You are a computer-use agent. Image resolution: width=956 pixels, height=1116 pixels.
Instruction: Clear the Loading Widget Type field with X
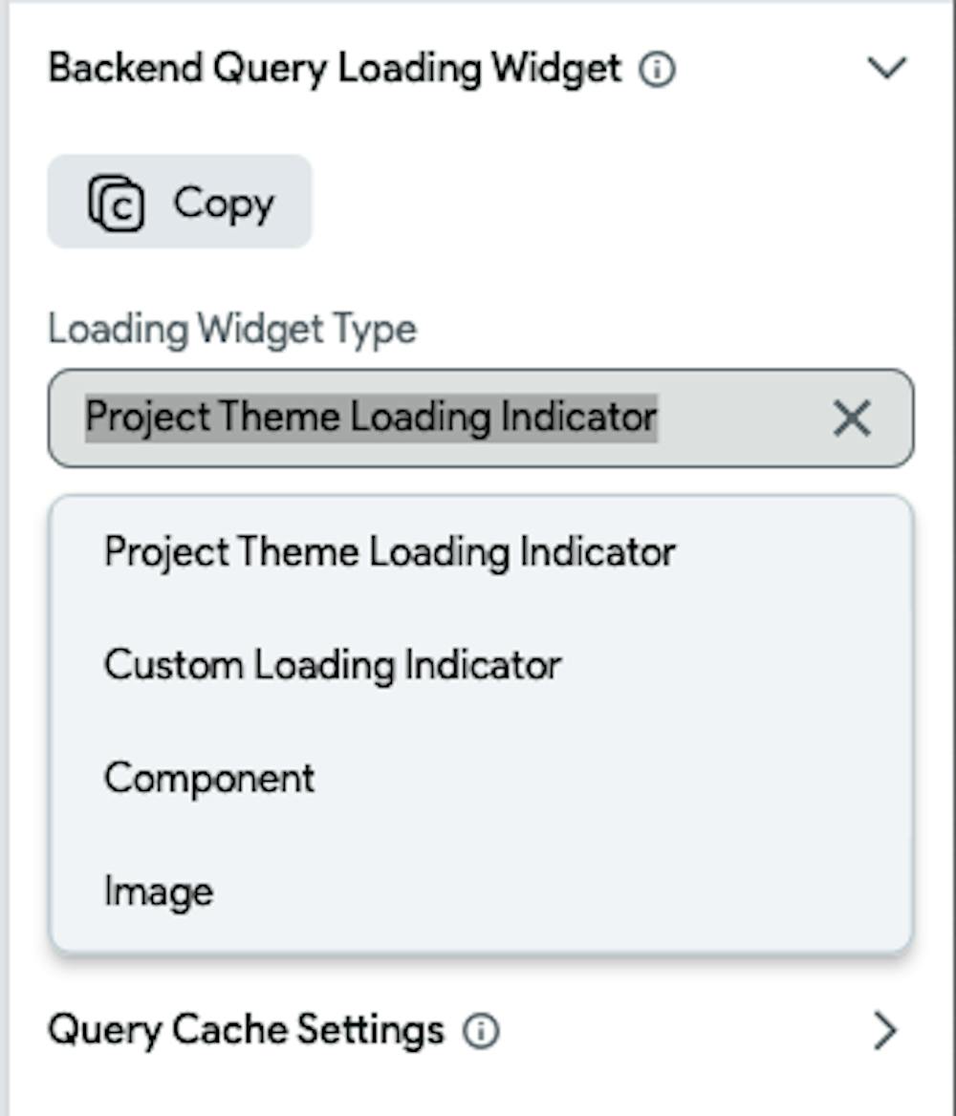(851, 418)
